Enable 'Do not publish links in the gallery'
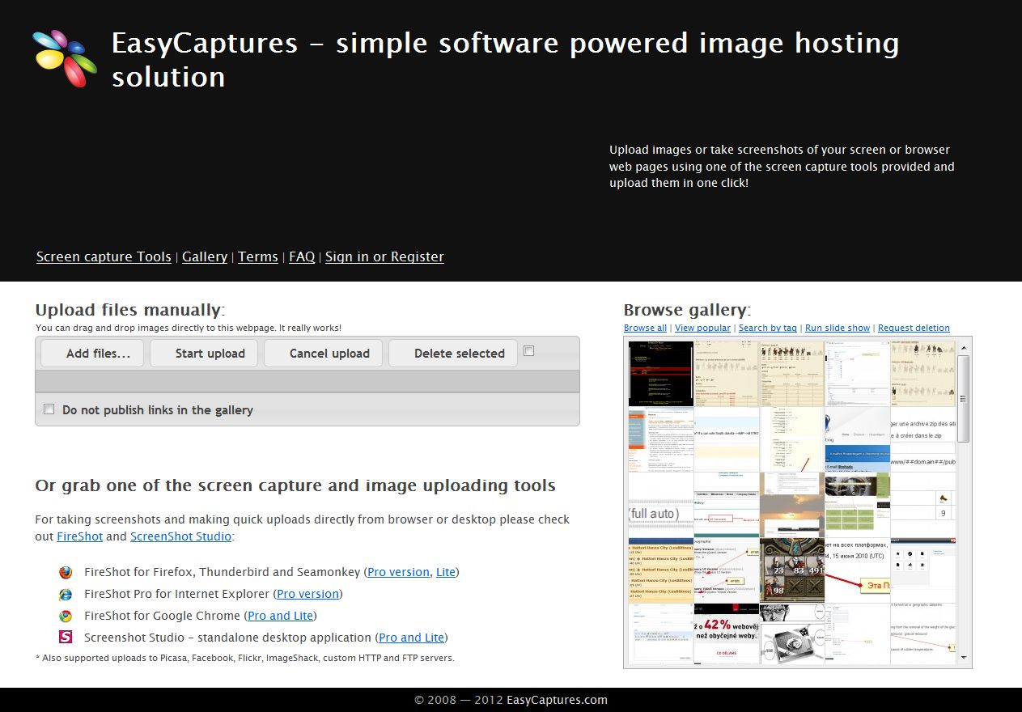 49,409
